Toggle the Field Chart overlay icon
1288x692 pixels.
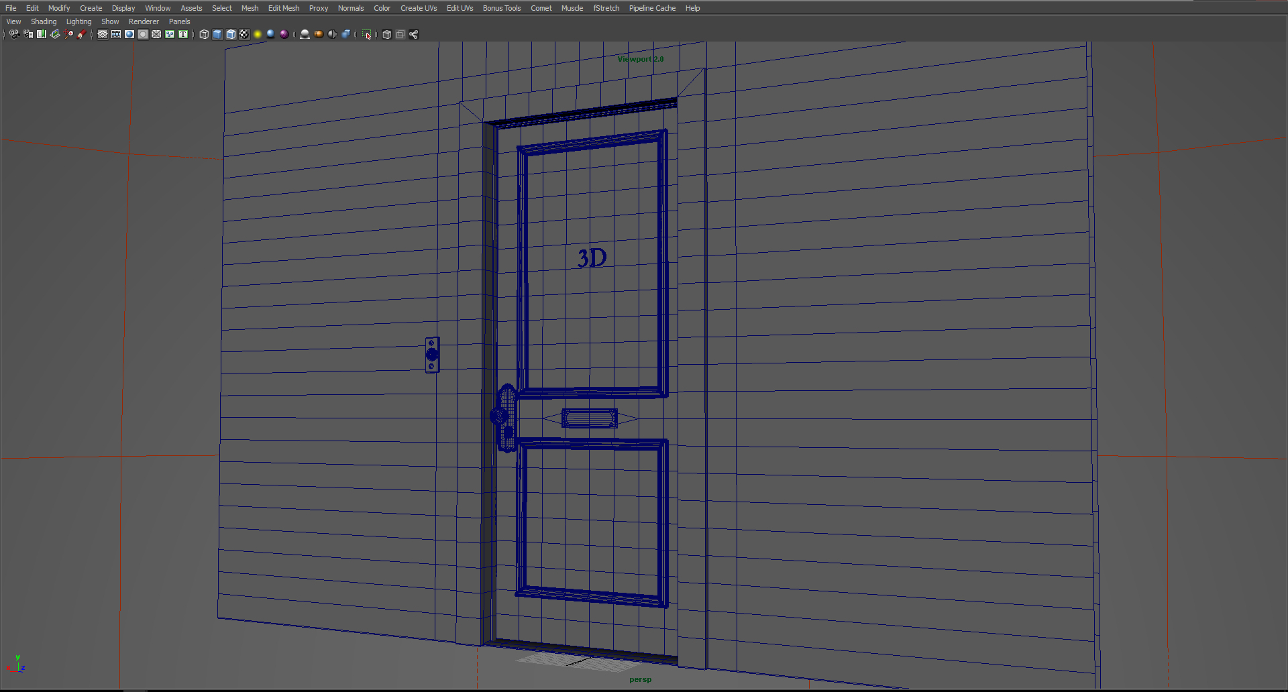coord(156,34)
